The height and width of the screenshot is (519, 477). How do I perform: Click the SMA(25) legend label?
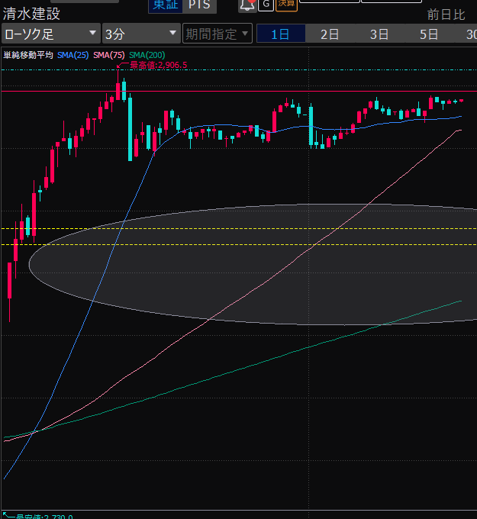pos(73,55)
